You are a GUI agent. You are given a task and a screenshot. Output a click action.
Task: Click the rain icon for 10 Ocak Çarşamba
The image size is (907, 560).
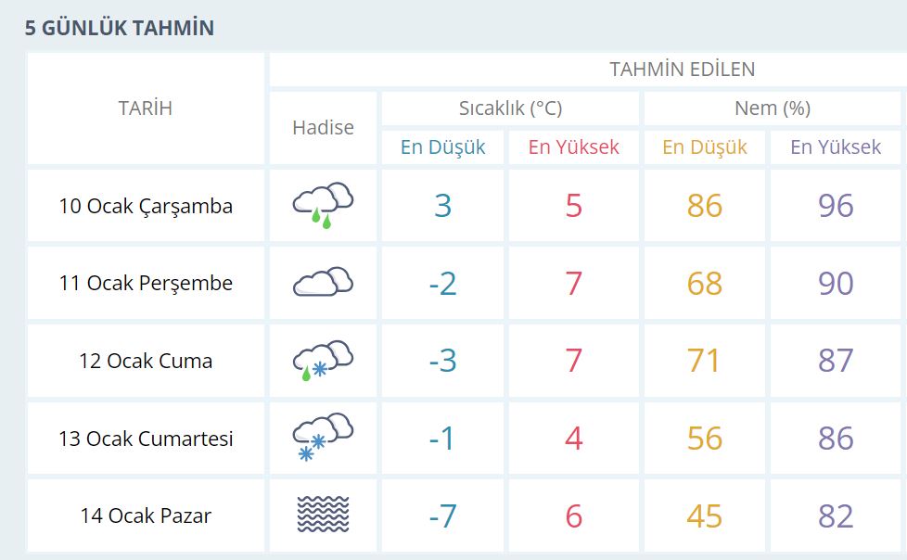tap(323, 206)
